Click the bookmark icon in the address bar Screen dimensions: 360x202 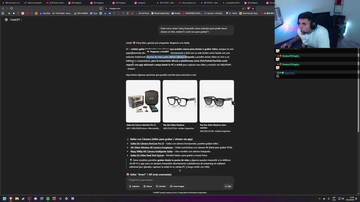click(101, 8)
